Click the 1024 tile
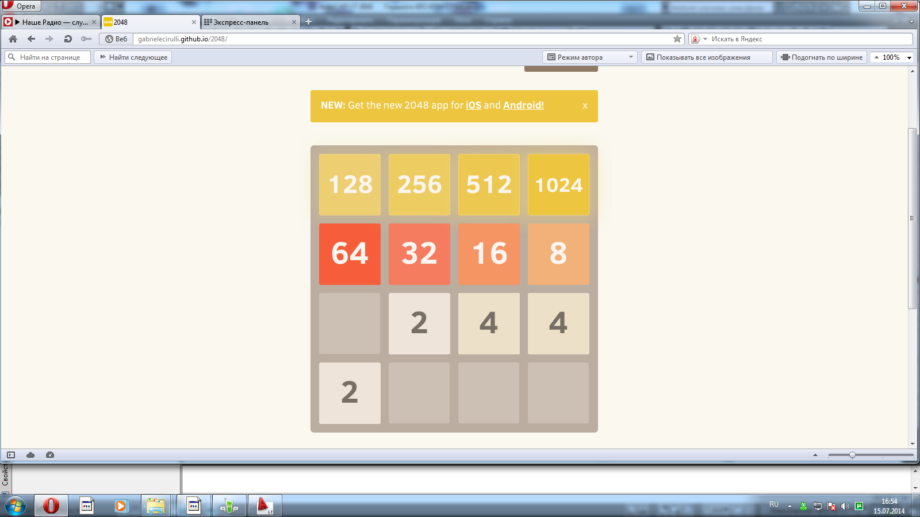The height and width of the screenshot is (517, 920). (x=558, y=184)
